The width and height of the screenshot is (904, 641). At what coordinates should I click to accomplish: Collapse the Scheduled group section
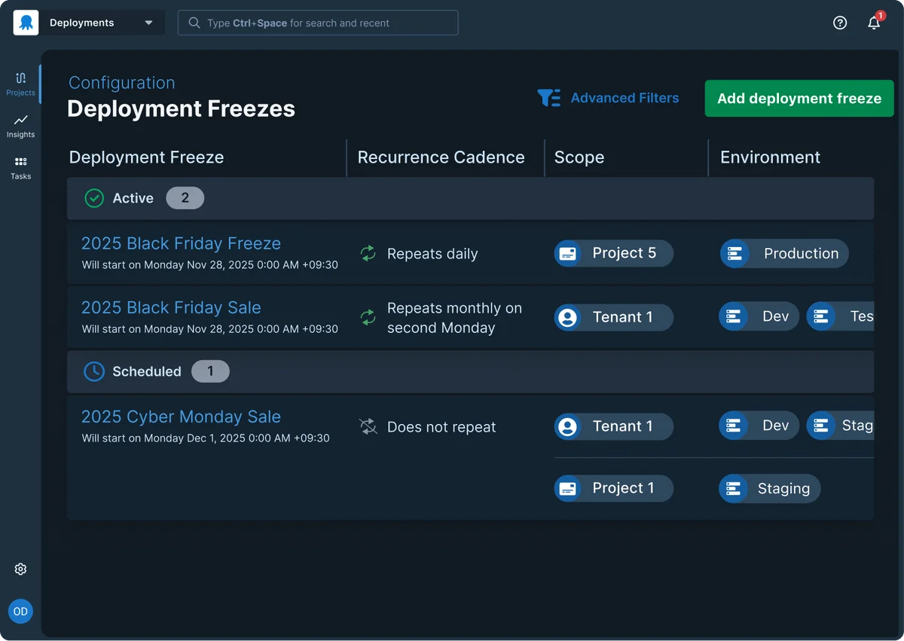pos(470,371)
